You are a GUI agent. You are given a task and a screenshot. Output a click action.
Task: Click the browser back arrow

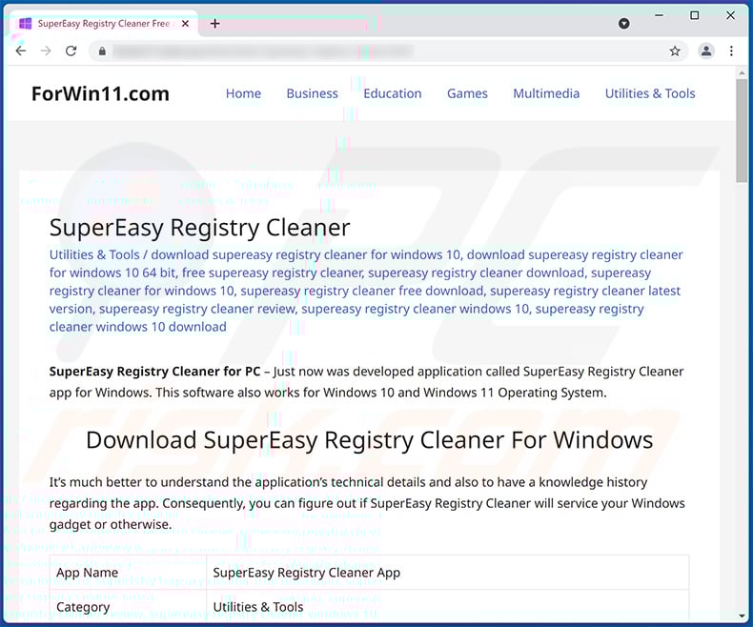coord(21,51)
